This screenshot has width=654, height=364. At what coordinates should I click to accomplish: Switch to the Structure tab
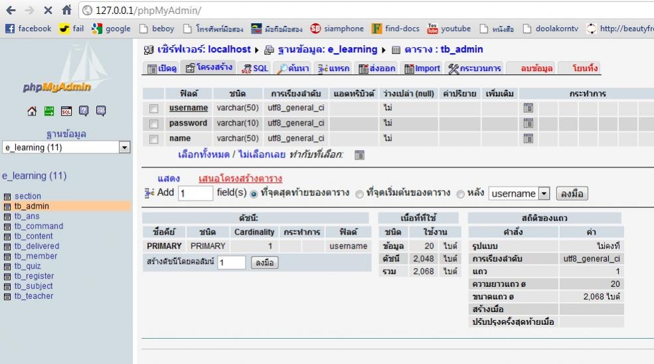pyautogui.click(x=209, y=68)
